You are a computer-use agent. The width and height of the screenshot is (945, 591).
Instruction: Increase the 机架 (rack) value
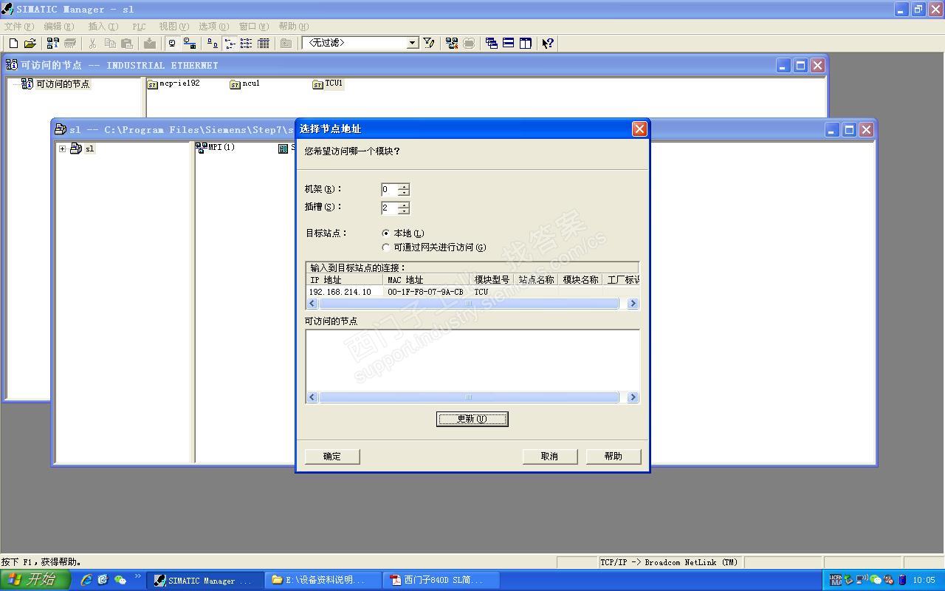pyautogui.click(x=403, y=187)
